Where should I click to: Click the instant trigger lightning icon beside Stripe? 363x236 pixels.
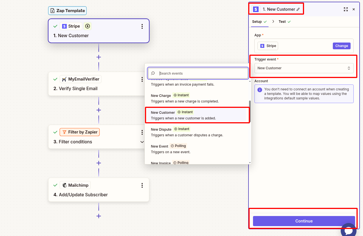(87, 26)
